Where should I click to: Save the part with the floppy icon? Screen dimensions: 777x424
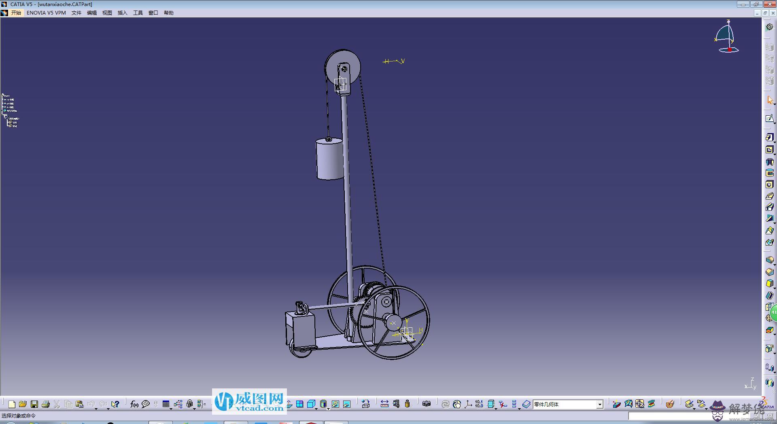point(34,404)
